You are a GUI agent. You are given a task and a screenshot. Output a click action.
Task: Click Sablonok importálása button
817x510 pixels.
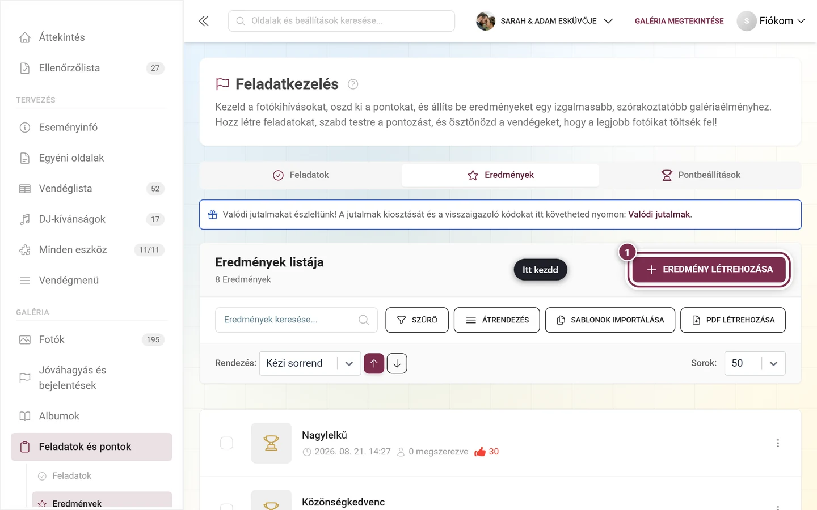[610, 320]
